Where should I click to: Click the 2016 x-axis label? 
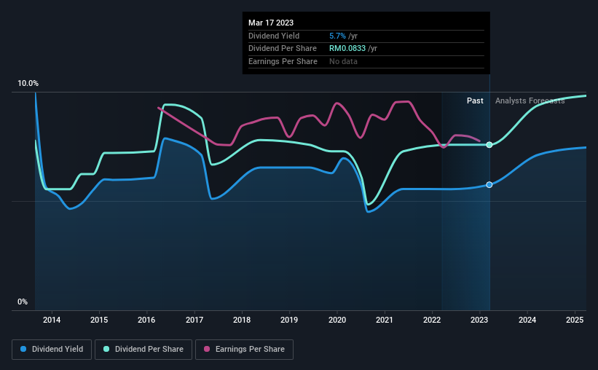(x=146, y=320)
